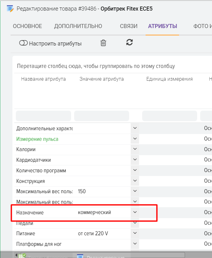Select the Калории attribute row

click(x=26, y=149)
